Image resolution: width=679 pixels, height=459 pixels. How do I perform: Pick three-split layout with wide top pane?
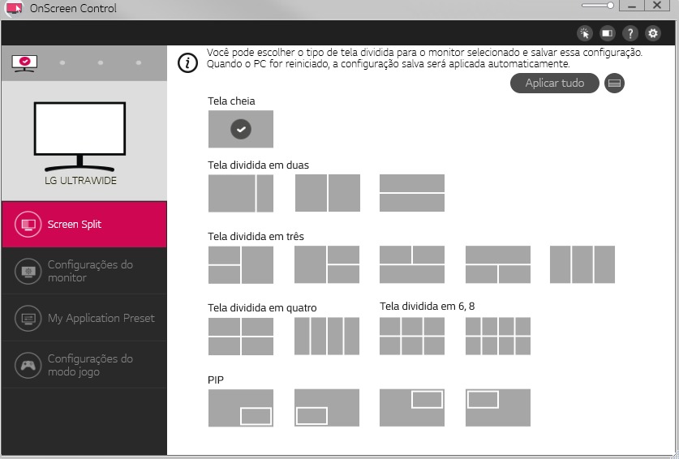[x=498, y=264]
